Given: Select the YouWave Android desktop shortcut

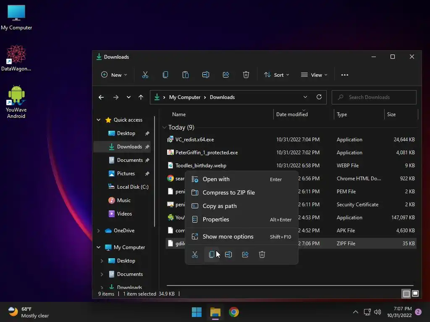Looking at the screenshot, I should click(x=16, y=102).
